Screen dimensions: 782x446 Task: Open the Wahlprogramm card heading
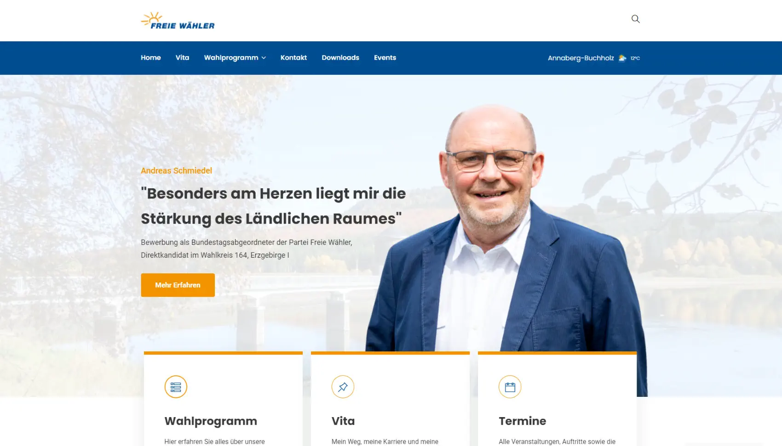click(x=211, y=421)
